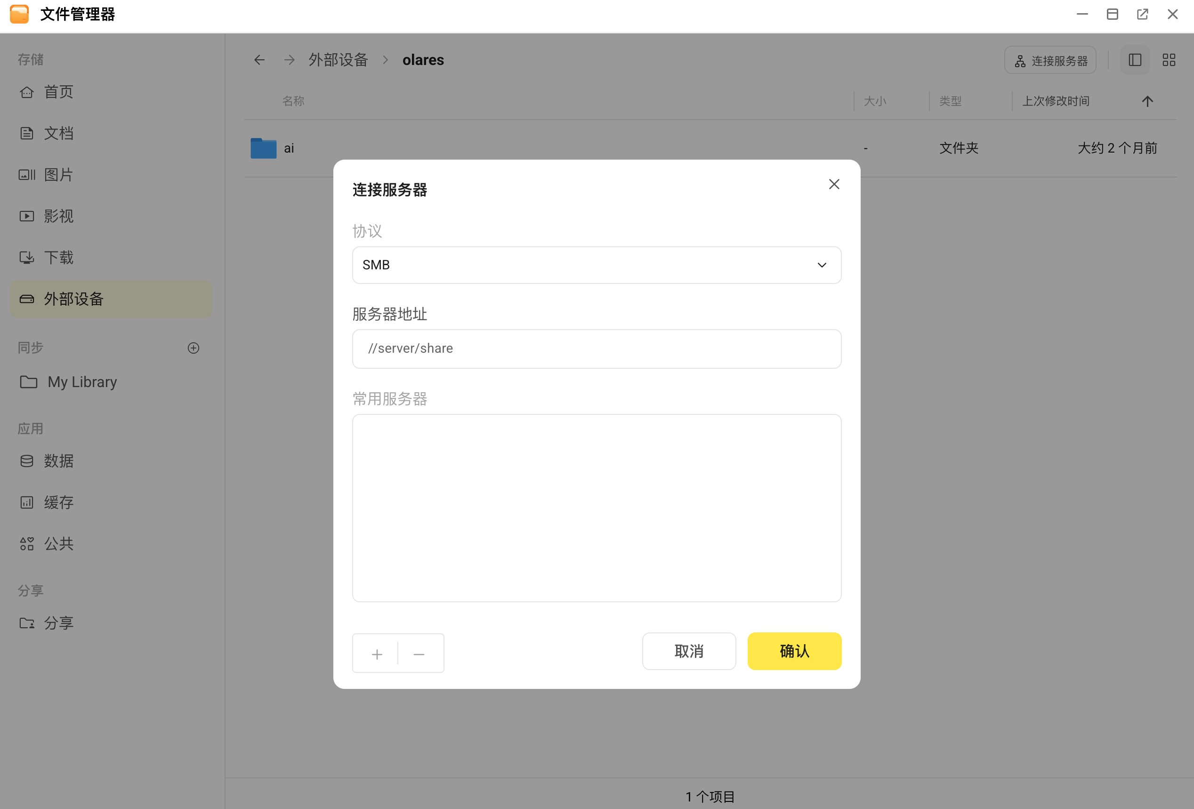1194x809 pixels.
Task: Add a sync library with plus icon
Action: (x=193, y=348)
